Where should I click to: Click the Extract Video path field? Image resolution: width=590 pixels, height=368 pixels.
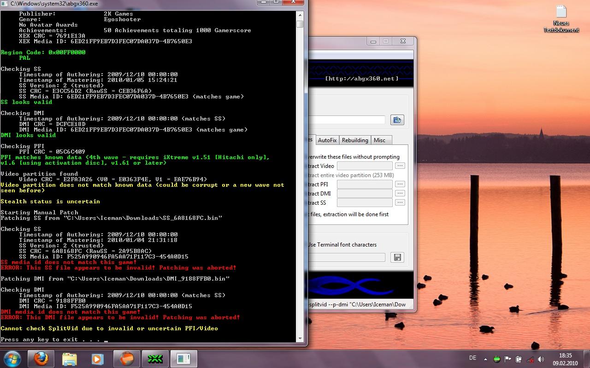click(365, 166)
